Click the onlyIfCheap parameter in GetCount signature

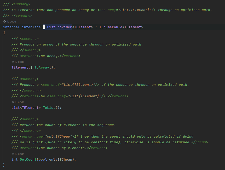point(61,159)
